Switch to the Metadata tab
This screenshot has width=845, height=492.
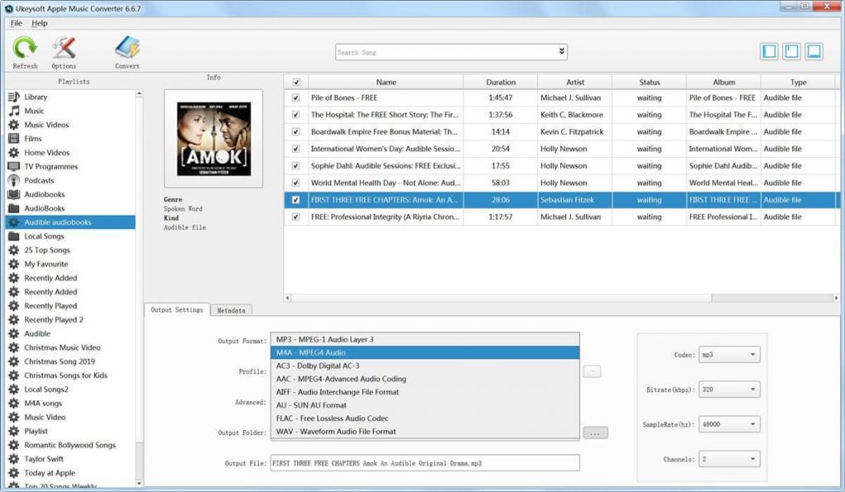[x=231, y=310]
